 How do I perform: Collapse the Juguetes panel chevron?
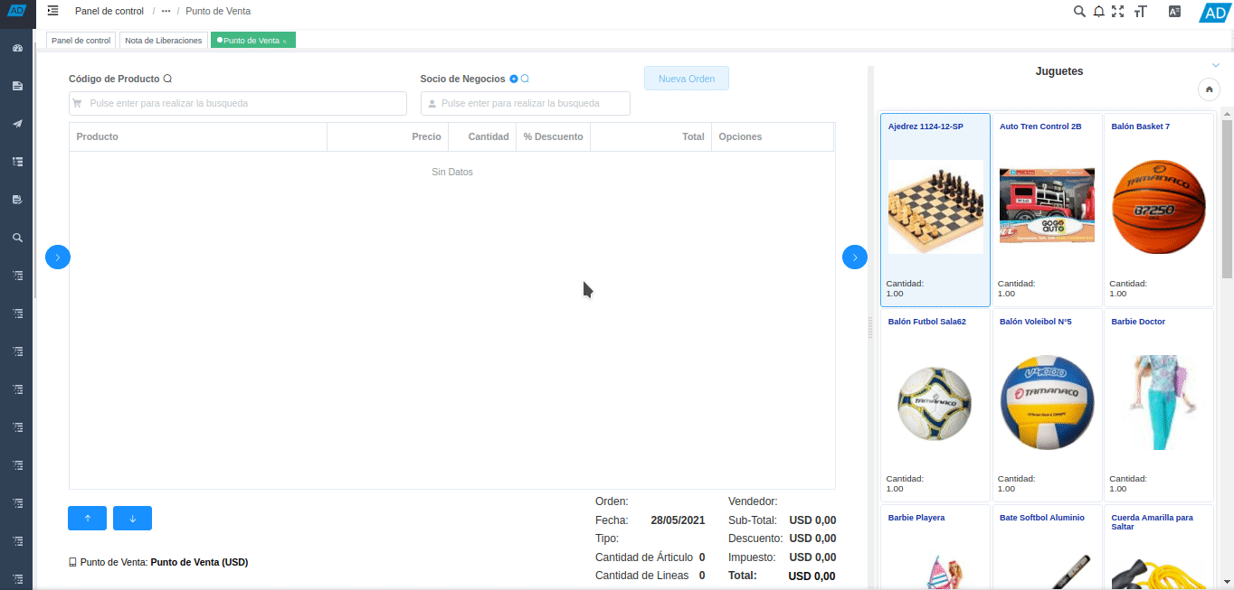[1216, 65]
